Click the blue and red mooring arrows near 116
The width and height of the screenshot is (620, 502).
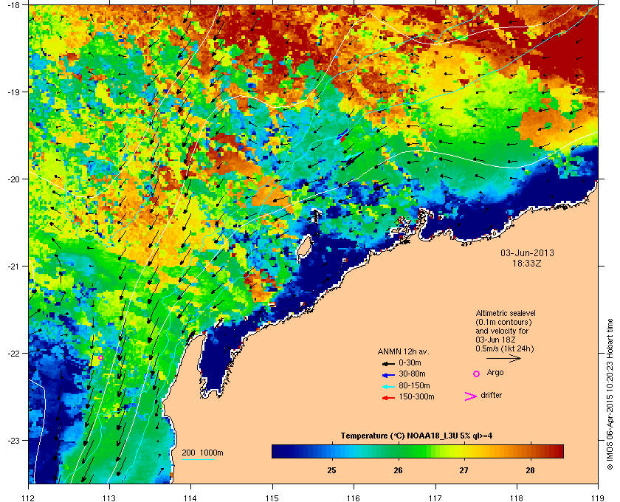pyautogui.click(x=342, y=136)
